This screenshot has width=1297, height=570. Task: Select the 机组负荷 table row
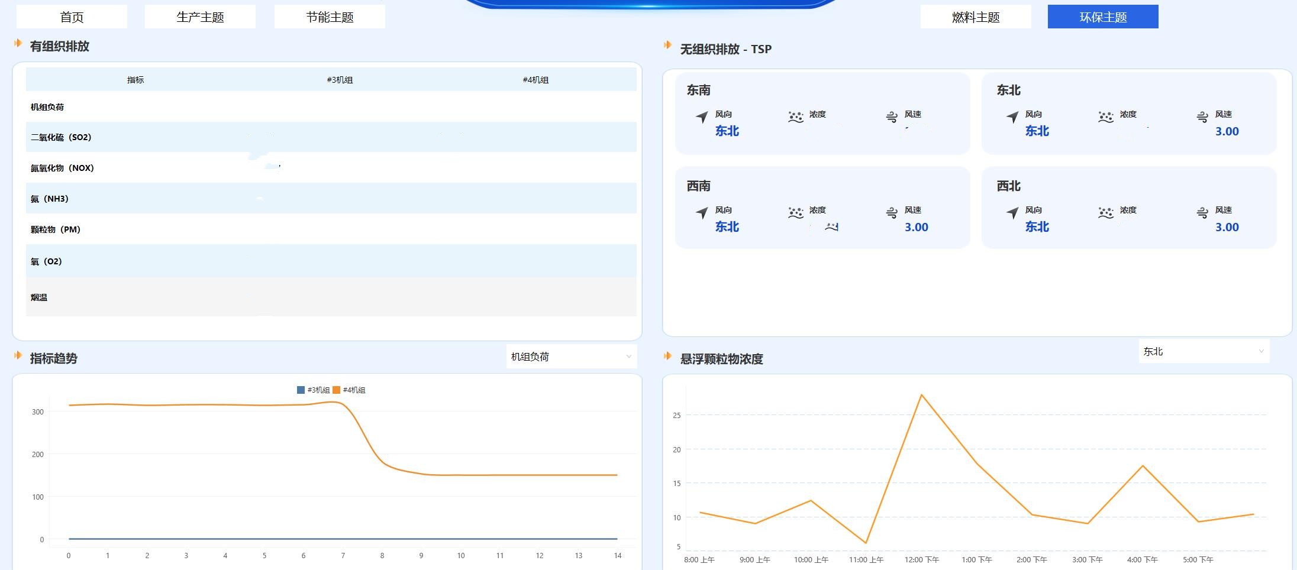click(331, 107)
